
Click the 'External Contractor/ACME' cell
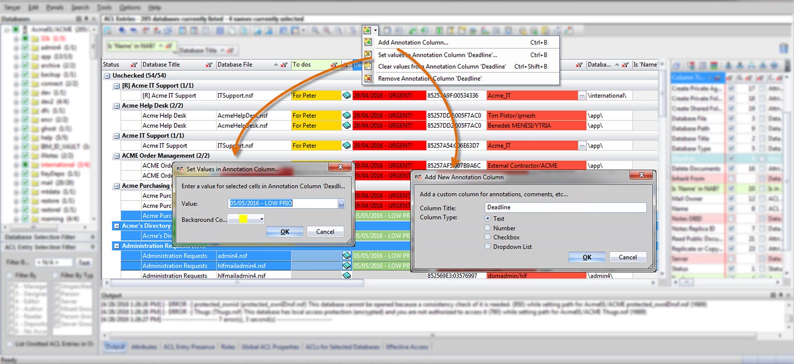pos(536,165)
